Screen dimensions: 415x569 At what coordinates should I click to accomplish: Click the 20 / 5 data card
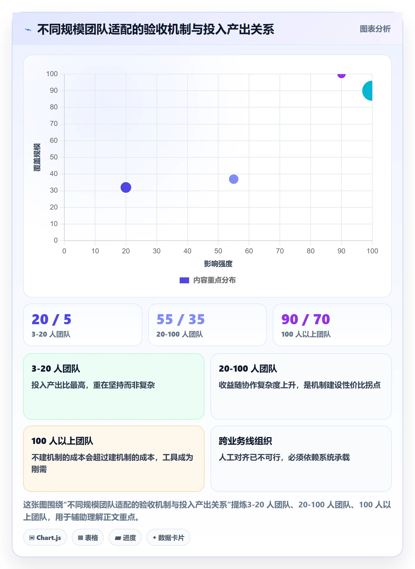[83, 325]
